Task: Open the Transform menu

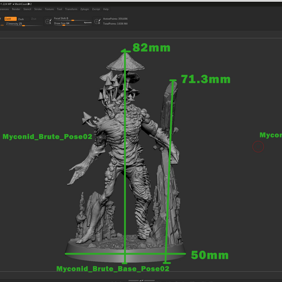Action: pyautogui.click(x=71, y=9)
